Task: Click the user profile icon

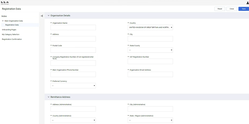Action: point(247,3)
